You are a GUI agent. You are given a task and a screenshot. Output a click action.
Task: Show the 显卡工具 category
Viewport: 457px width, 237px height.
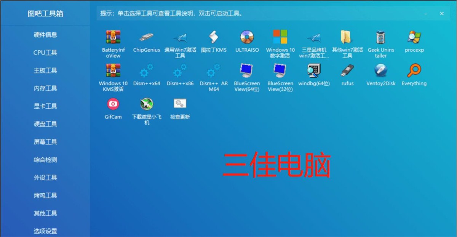(x=45, y=106)
